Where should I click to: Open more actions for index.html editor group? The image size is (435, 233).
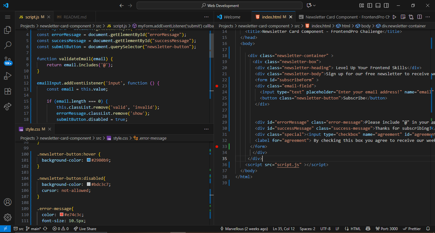428,17
